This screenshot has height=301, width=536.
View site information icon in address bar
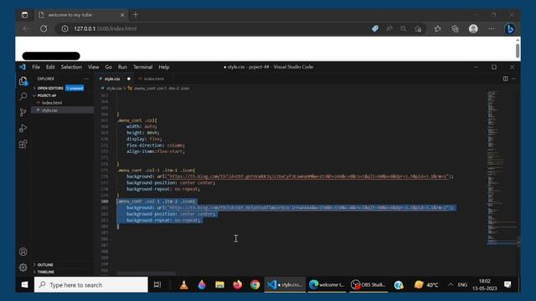click(64, 28)
